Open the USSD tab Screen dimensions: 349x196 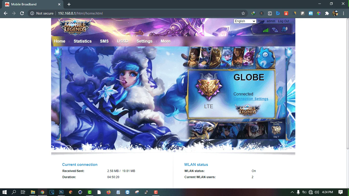pyautogui.click(x=122, y=41)
